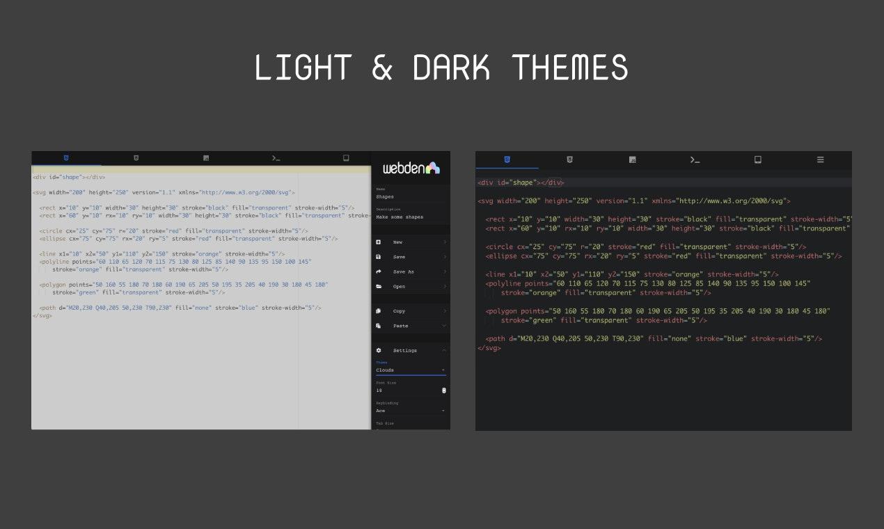Image resolution: width=884 pixels, height=529 pixels.
Task: Open the hamburger menu in the dark editor
Action: coord(820,159)
